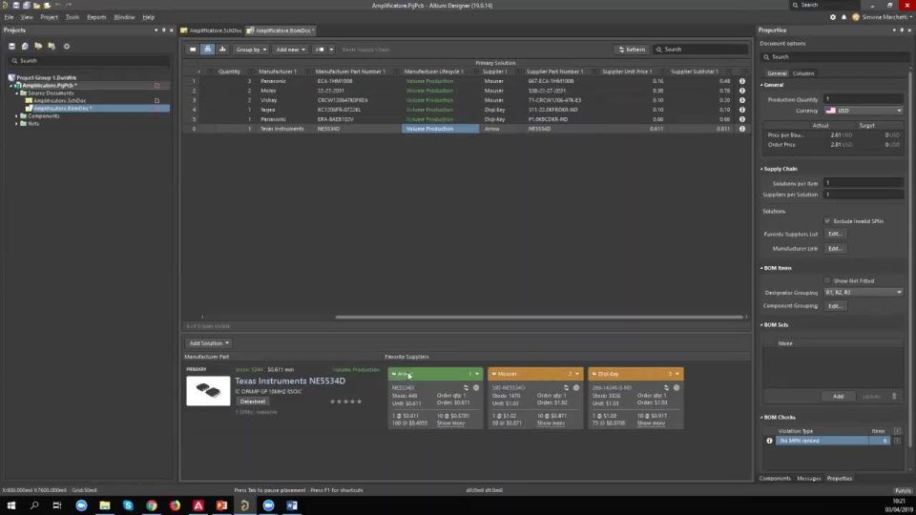This screenshot has height=515, width=916.
Task: Click Show more in Arrow card
Action: coord(450,423)
